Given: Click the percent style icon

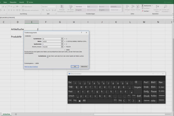Looking at the screenshot, I should pos(47,10).
